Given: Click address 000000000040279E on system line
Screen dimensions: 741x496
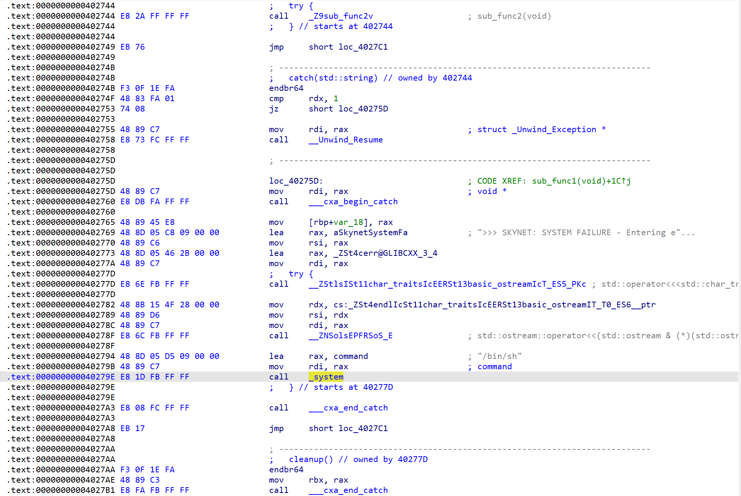Looking at the screenshot, I should [x=76, y=377].
